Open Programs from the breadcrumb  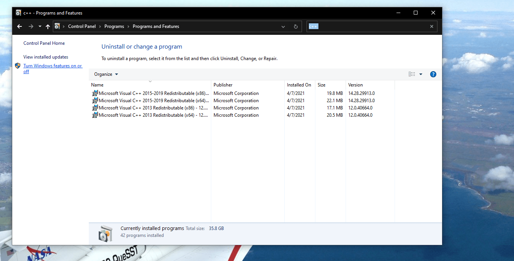pos(114,26)
